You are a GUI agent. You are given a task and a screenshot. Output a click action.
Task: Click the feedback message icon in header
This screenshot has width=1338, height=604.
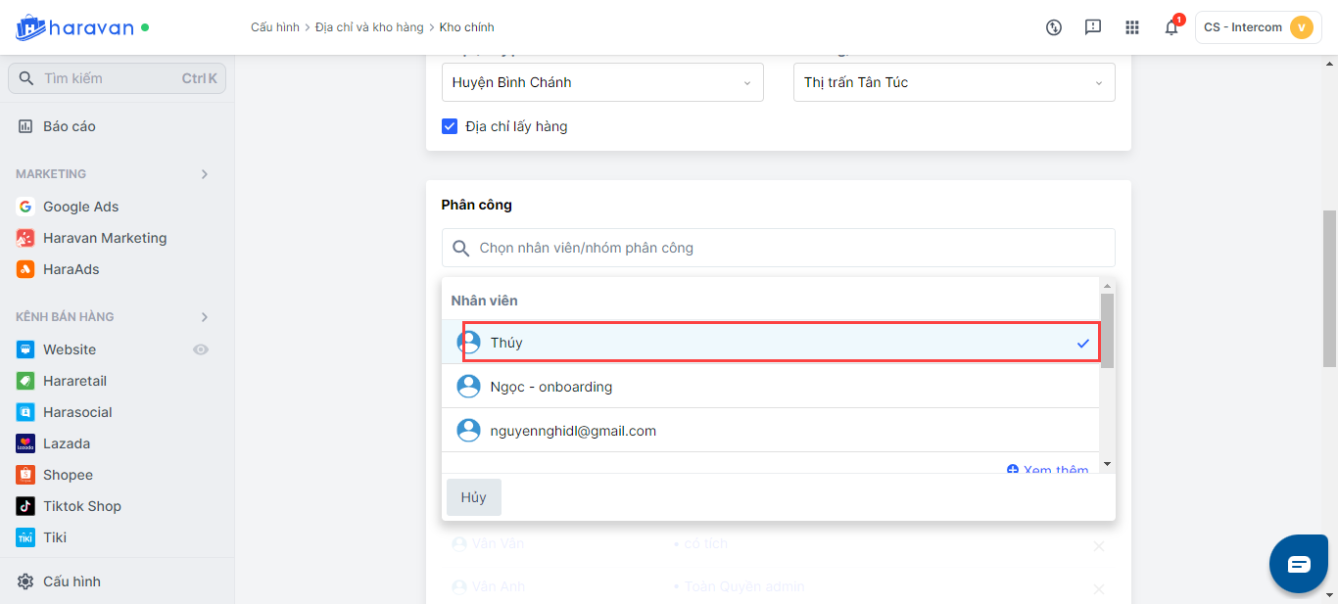point(1093,27)
